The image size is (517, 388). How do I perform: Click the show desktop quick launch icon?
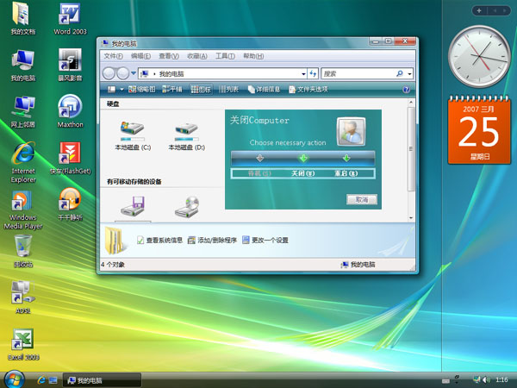point(53,380)
